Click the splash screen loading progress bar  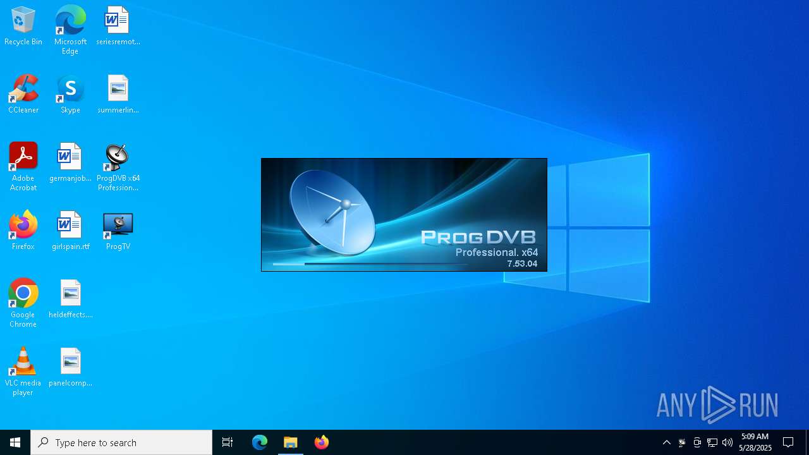point(370,264)
